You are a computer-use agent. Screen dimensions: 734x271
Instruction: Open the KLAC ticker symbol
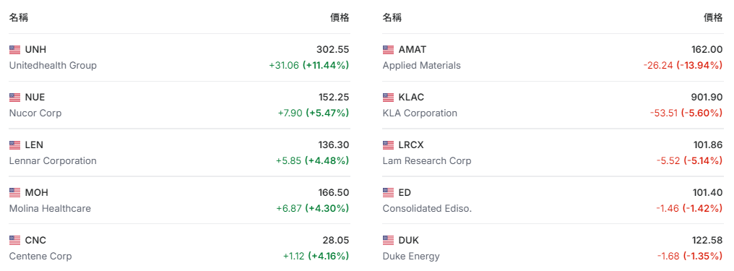(411, 98)
